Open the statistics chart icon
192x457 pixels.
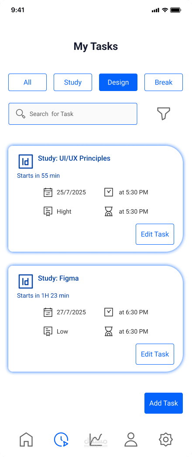[x=96, y=439]
